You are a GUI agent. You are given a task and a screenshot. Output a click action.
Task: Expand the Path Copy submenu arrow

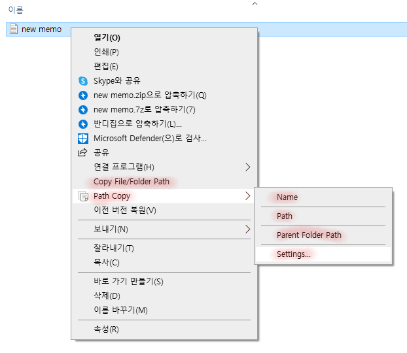(x=247, y=196)
